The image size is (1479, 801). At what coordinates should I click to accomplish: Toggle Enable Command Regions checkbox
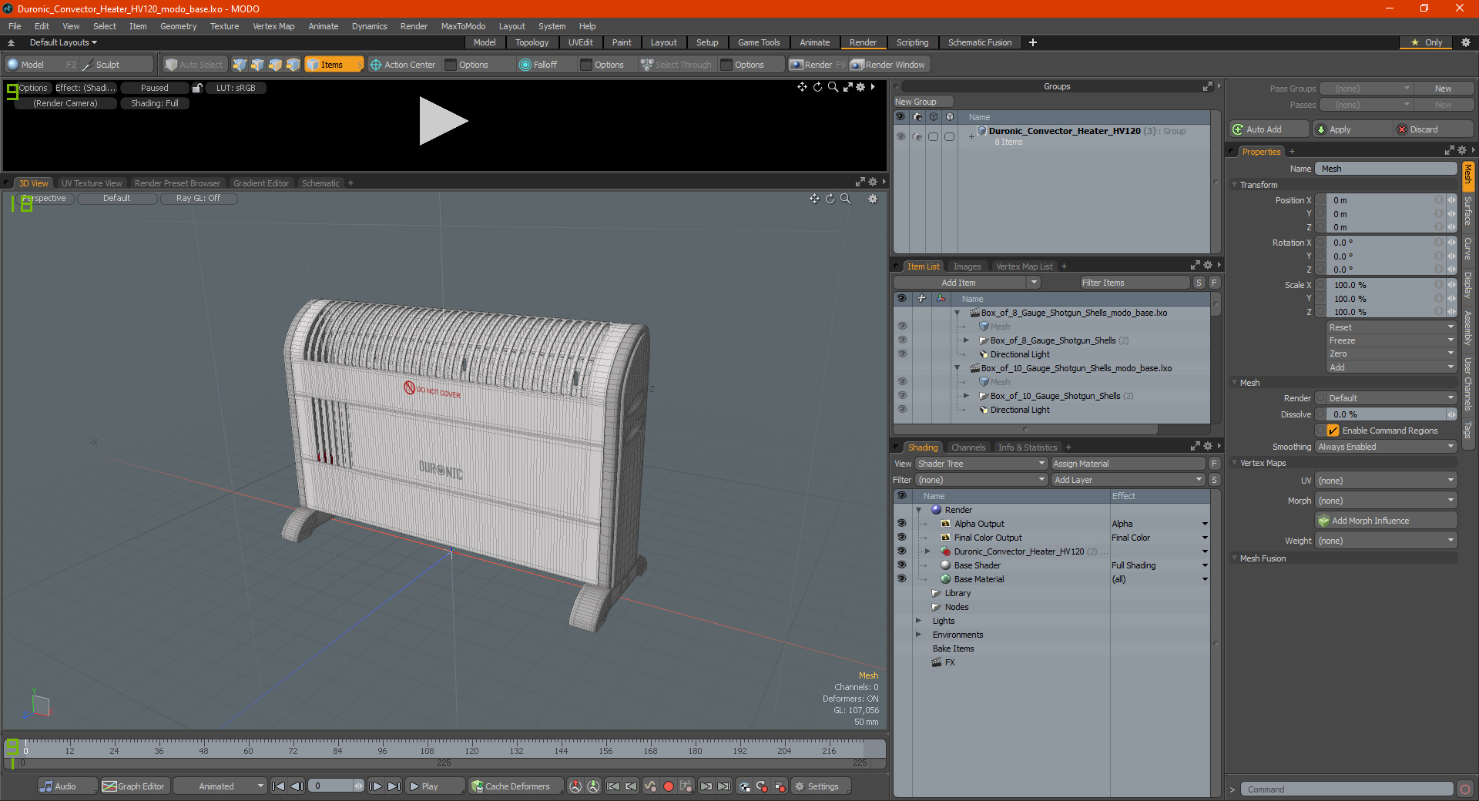(1333, 431)
